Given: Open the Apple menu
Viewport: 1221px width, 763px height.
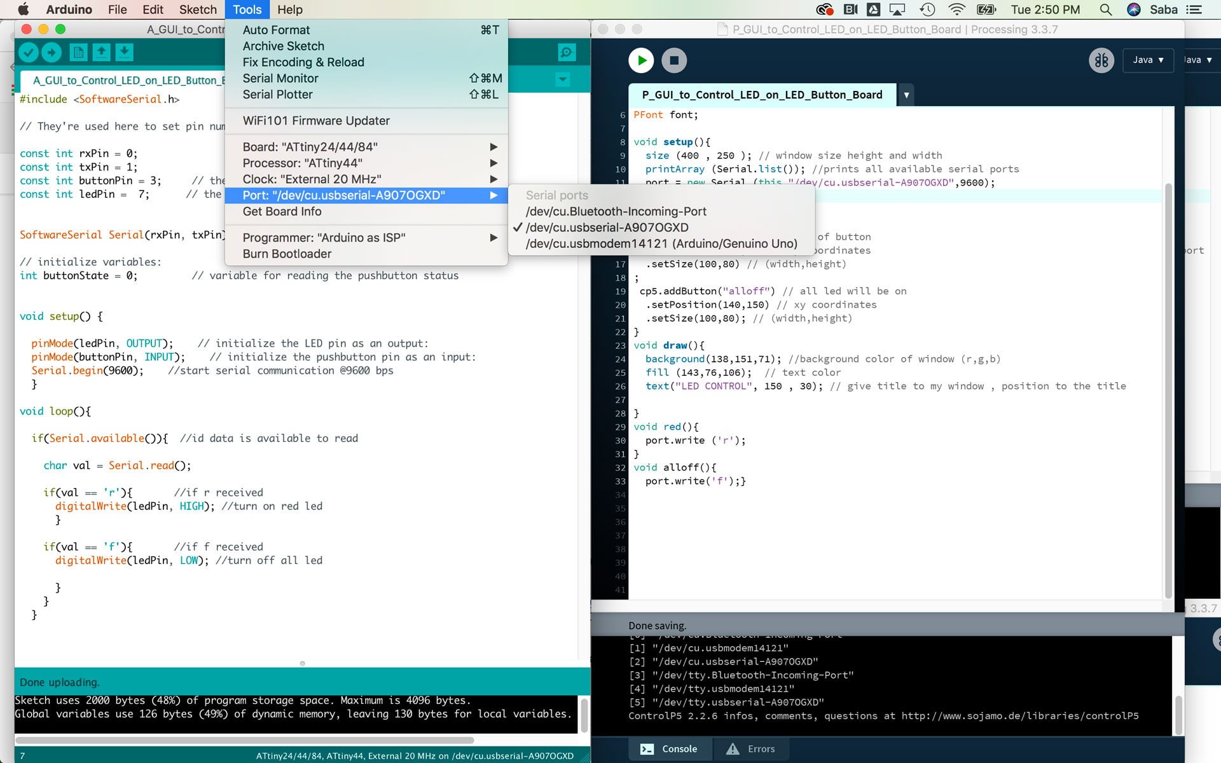Looking at the screenshot, I should [x=23, y=10].
